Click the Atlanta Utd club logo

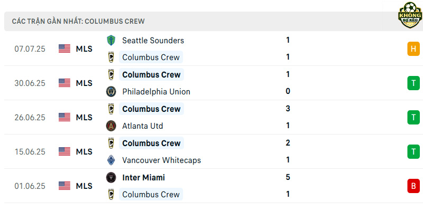[x=111, y=126]
